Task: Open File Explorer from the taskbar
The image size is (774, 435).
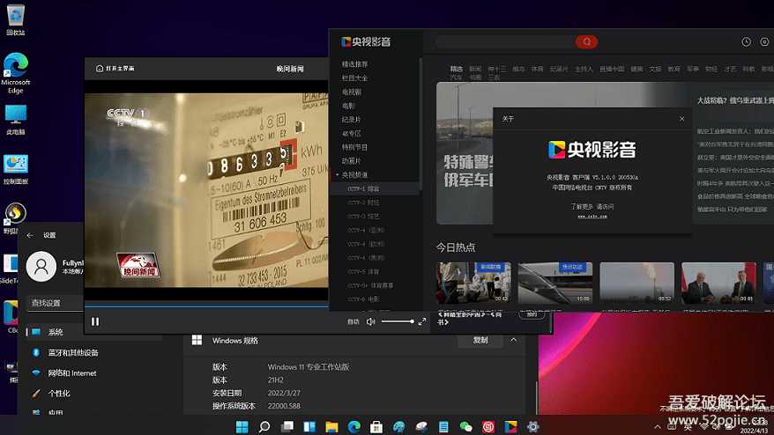Action: [331, 426]
